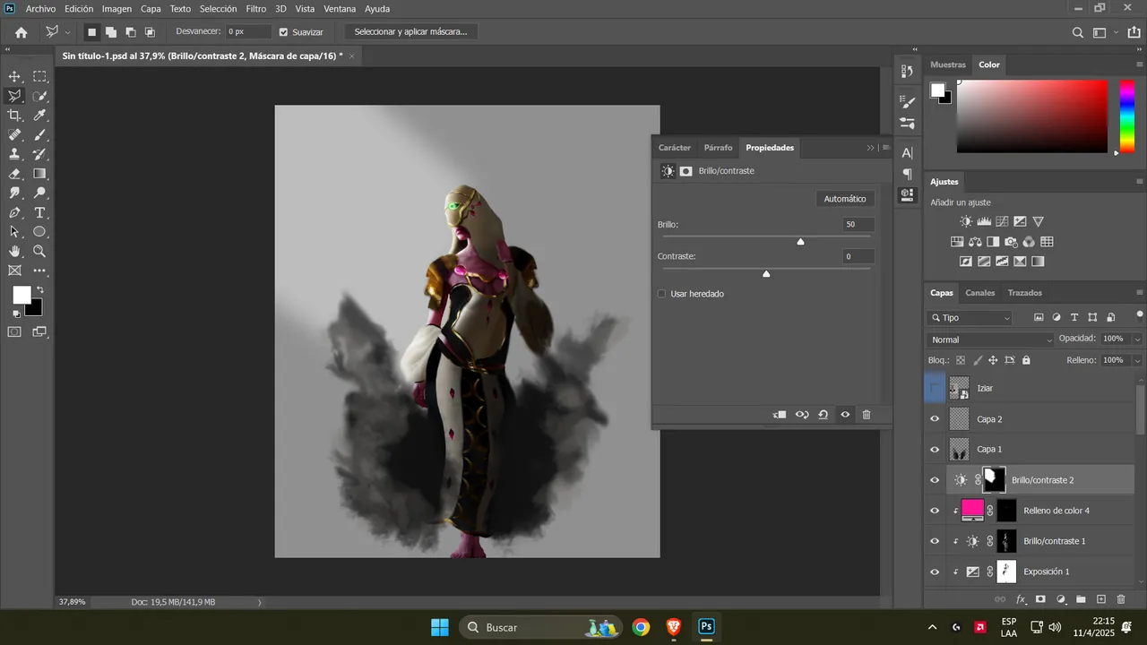
Task: Open the Color panel options menu
Action: [x=1140, y=64]
